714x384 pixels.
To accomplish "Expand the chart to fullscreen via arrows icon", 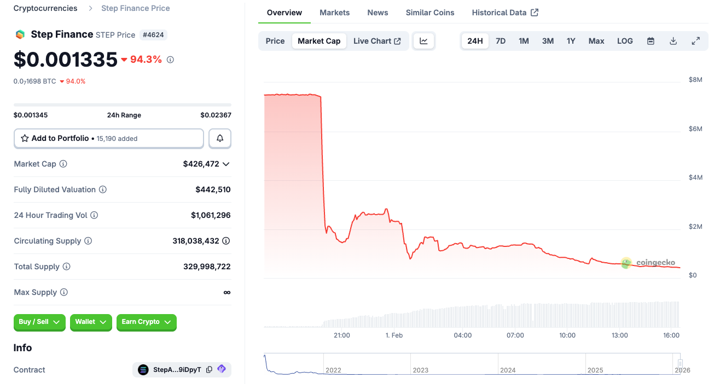I will [x=695, y=40].
